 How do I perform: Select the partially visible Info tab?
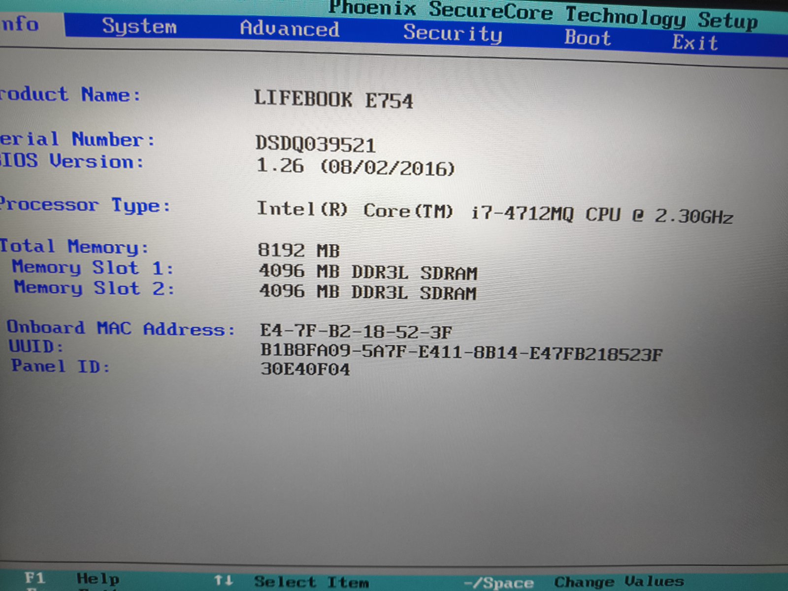point(20,24)
